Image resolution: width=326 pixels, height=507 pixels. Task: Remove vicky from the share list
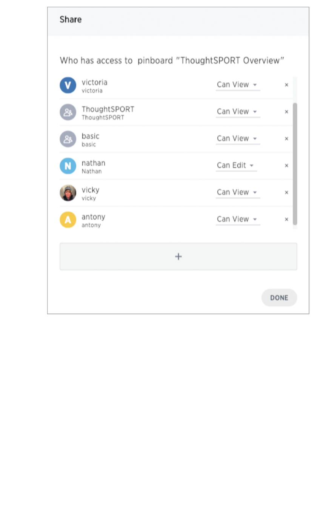click(x=286, y=192)
